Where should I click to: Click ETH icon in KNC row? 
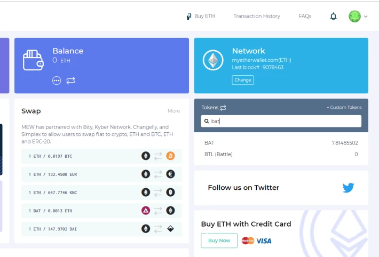(x=146, y=192)
